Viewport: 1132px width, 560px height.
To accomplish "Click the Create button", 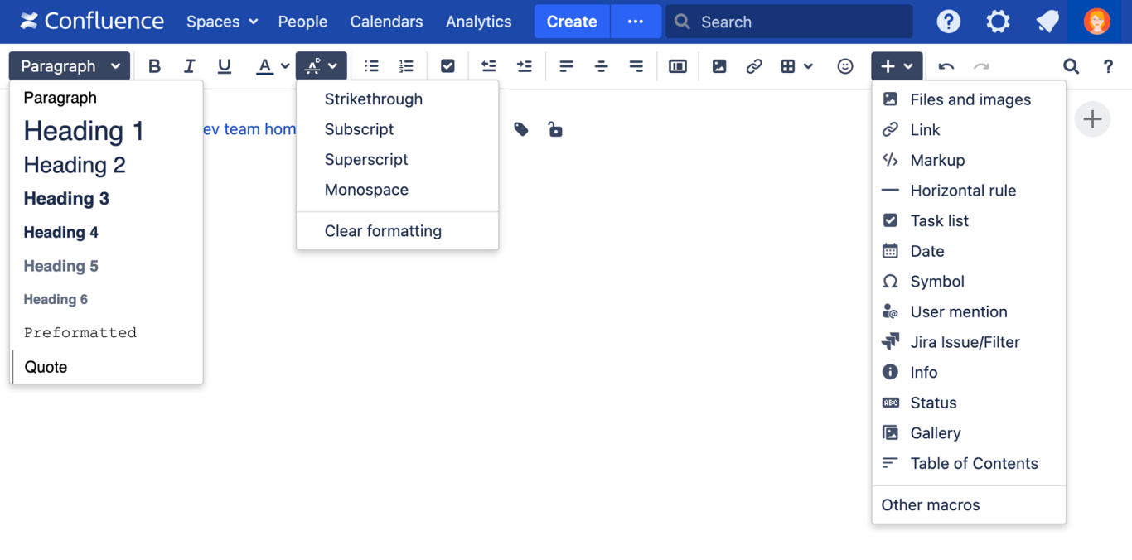I will click(571, 22).
